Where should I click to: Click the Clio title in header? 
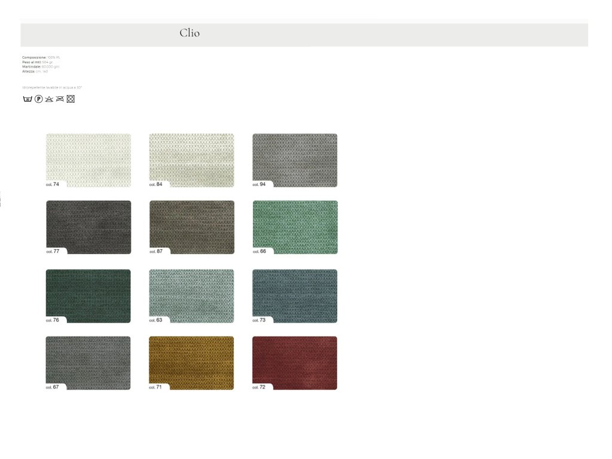point(189,33)
